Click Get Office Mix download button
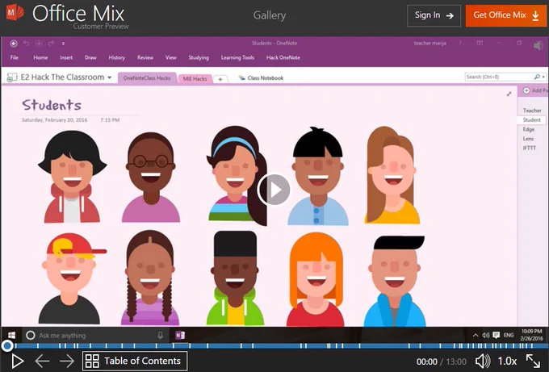The image size is (549, 372). 505,16
